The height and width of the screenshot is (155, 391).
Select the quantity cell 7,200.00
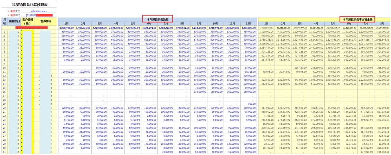[199, 120]
